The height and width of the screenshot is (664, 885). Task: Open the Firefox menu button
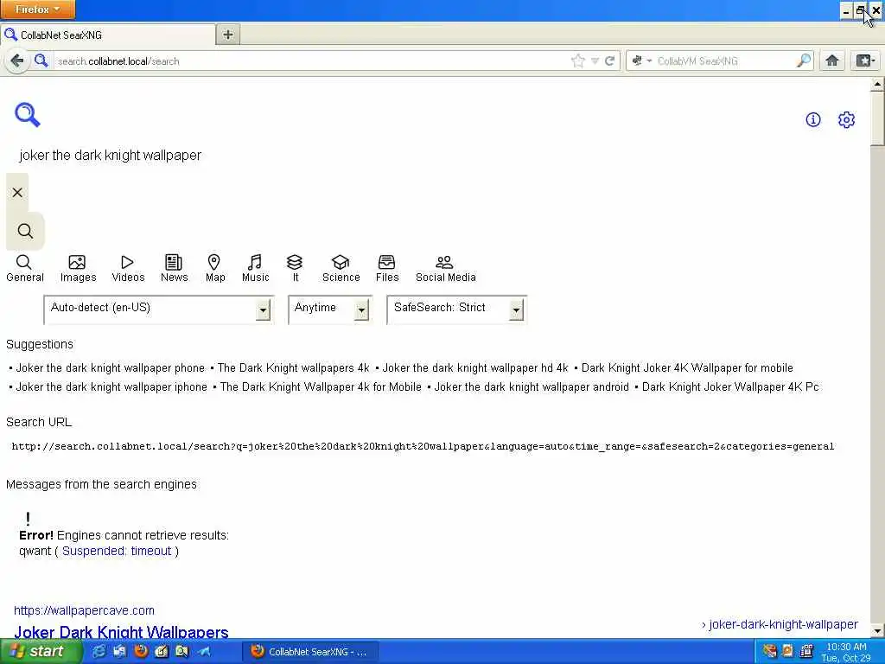coord(37,10)
